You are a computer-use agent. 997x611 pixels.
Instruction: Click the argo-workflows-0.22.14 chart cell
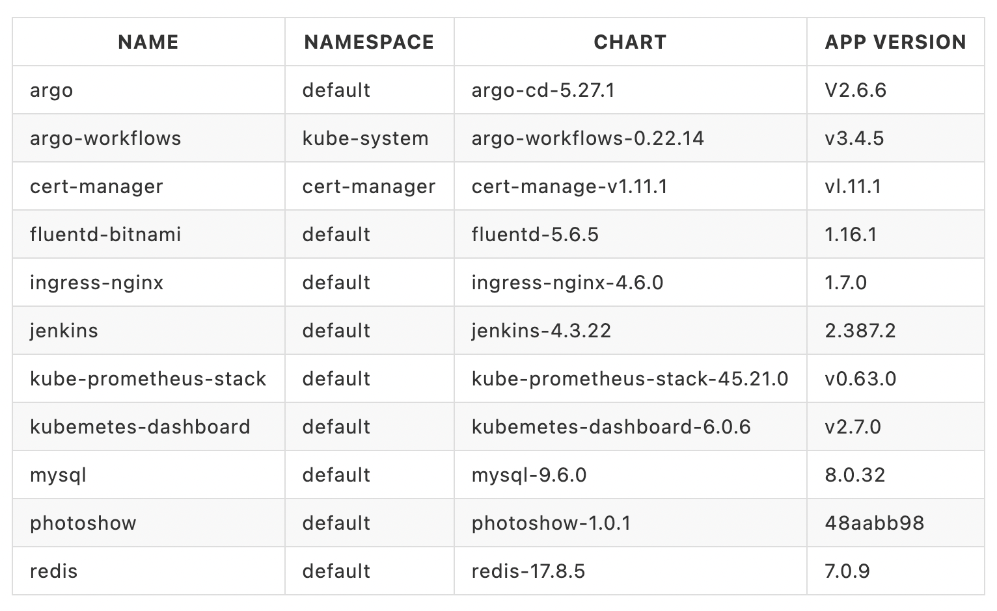[x=588, y=138]
